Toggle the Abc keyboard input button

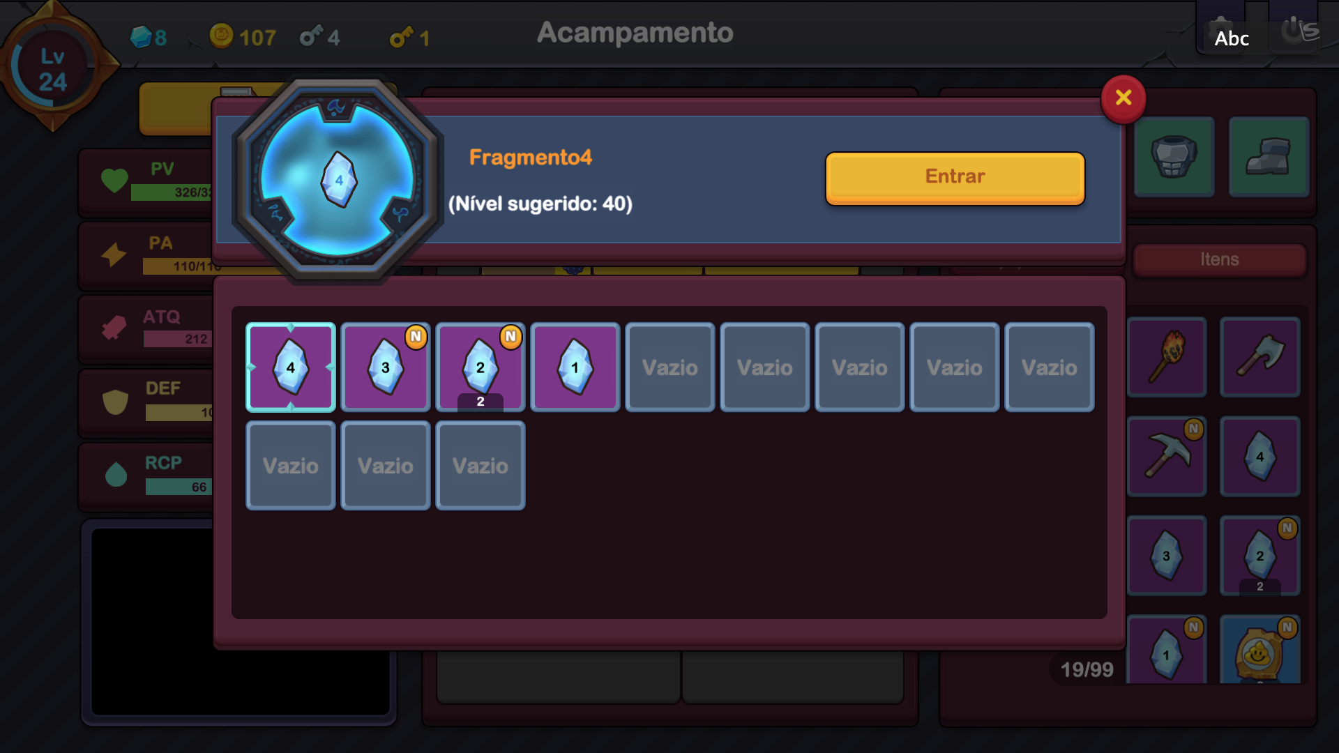[1232, 38]
